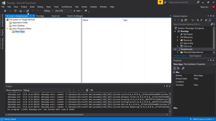Click the Solution Explorer wrench Properties icon
Viewport: 216px width, 121px height.
point(206,20)
